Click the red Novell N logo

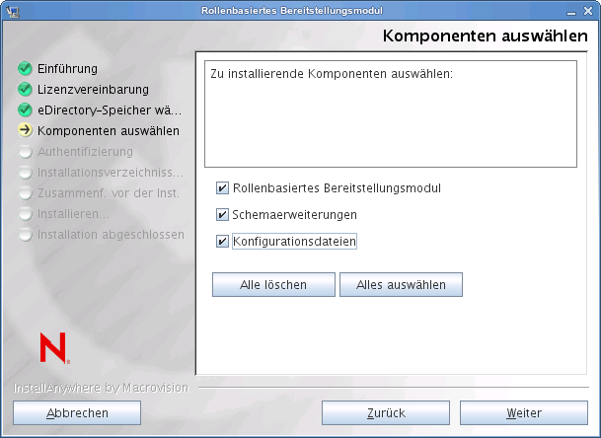click(55, 348)
